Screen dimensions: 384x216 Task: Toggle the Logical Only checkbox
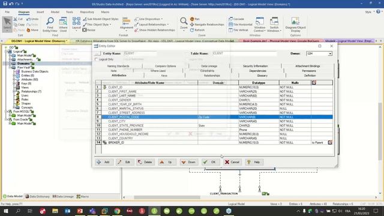pyautogui.click(x=97, y=59)
